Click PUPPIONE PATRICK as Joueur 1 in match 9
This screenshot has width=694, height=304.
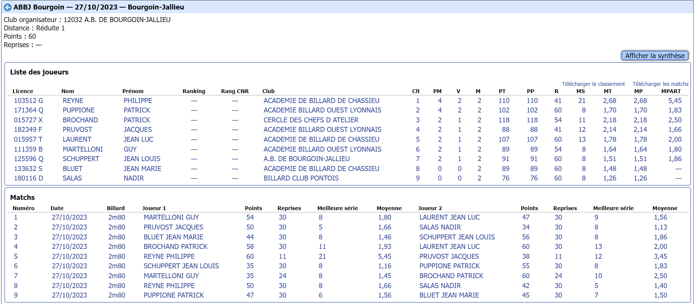coord(174,295)
